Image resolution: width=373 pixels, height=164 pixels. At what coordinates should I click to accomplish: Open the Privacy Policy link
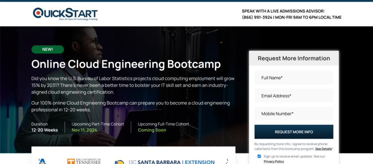274,161
